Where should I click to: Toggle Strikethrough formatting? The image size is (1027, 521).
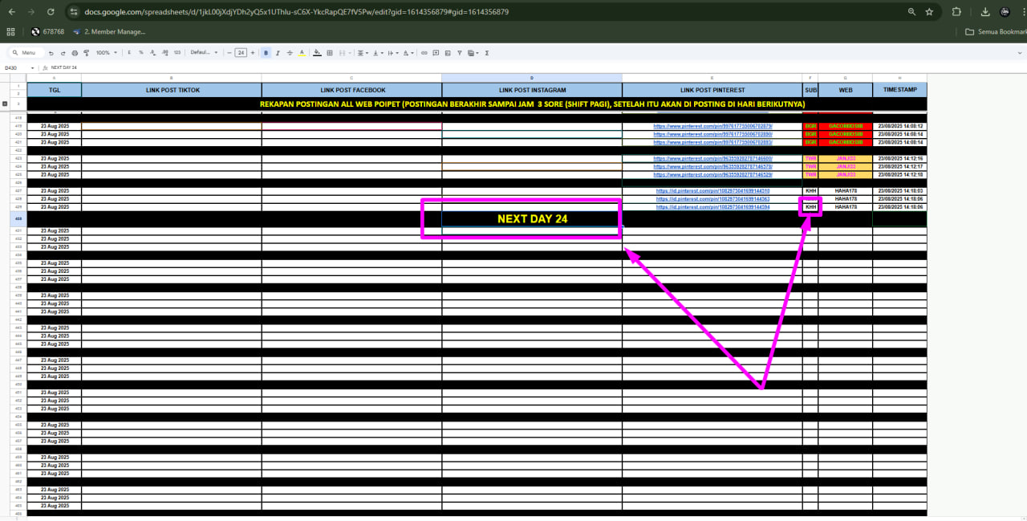[x=290, y=53]
